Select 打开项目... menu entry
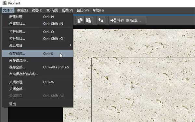Viewport: 195px width, 122px height. 37,39
